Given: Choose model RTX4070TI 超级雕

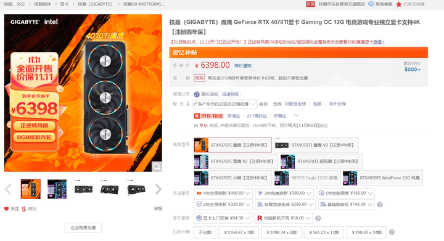Looking at the screenshot, I should pos(321,161).
